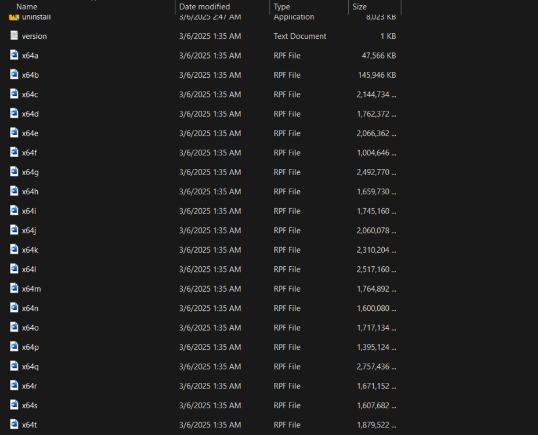
Task: Select the x64s file
Action: 30,405
